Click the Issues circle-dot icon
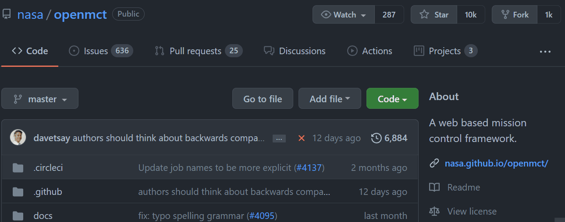The height and width of the screenshot is (222, 565). [74, 51]
